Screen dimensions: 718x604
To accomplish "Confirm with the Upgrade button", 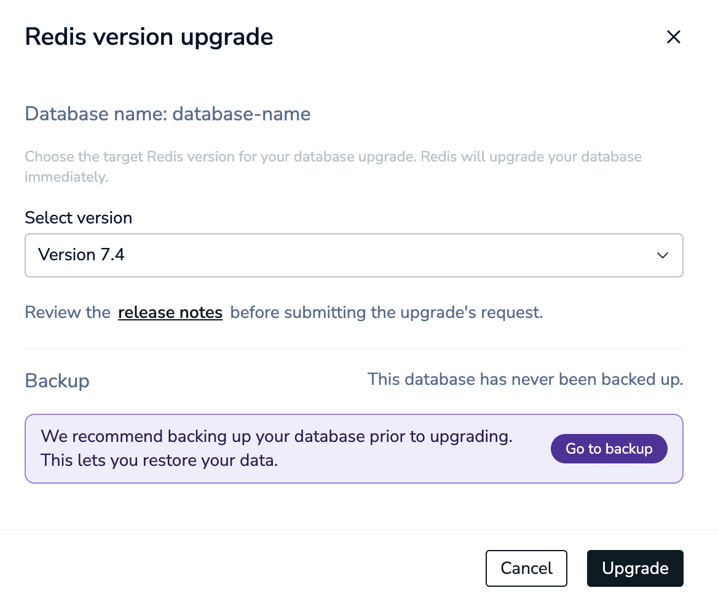I will click(x=634, y=568).
